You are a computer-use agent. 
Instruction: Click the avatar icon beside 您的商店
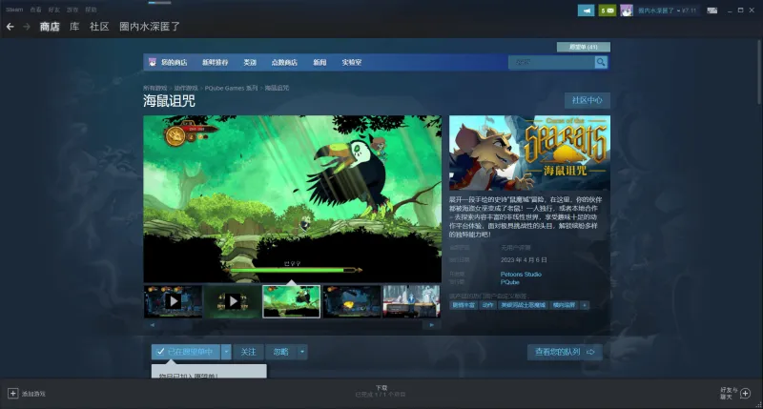(x=153, y=62)
